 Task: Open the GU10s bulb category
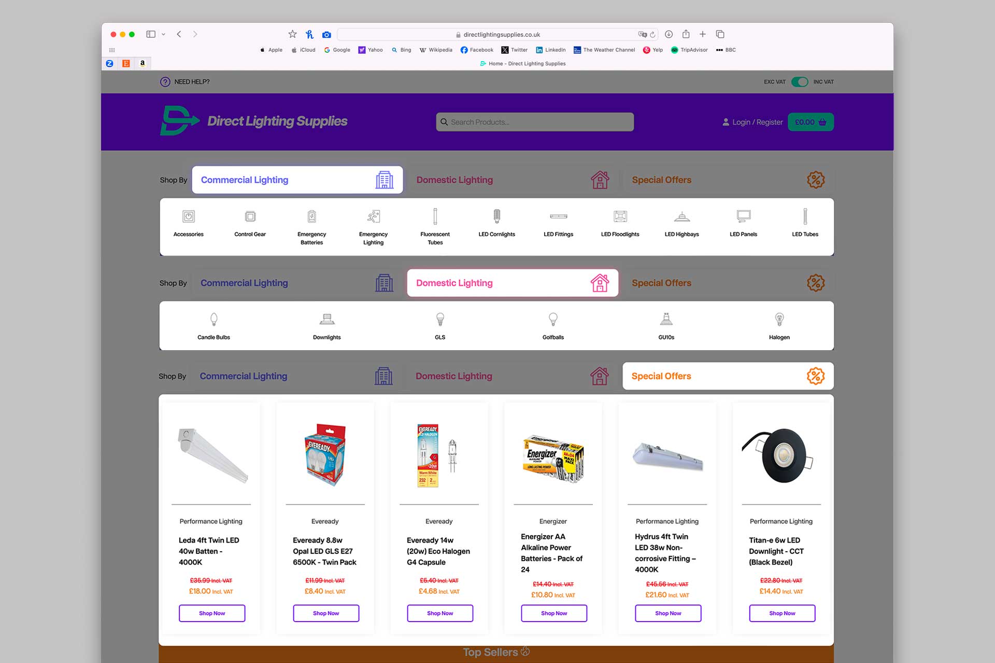click(666, 319)
